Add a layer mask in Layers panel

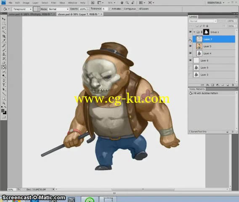click(212, 85)
